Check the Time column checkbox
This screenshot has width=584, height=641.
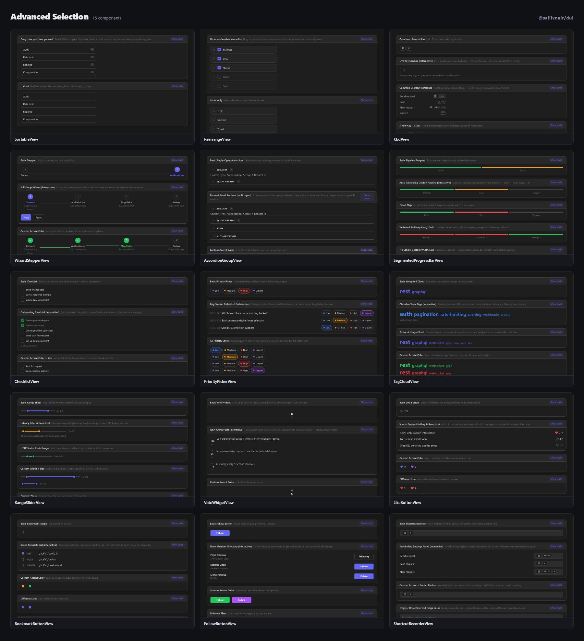click(x=219, y=77)
